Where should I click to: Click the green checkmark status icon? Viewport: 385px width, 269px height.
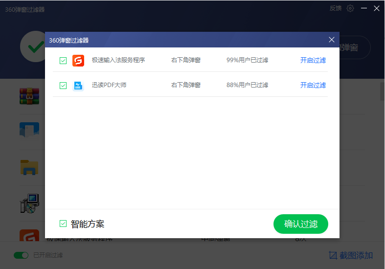tap(34, 47)
